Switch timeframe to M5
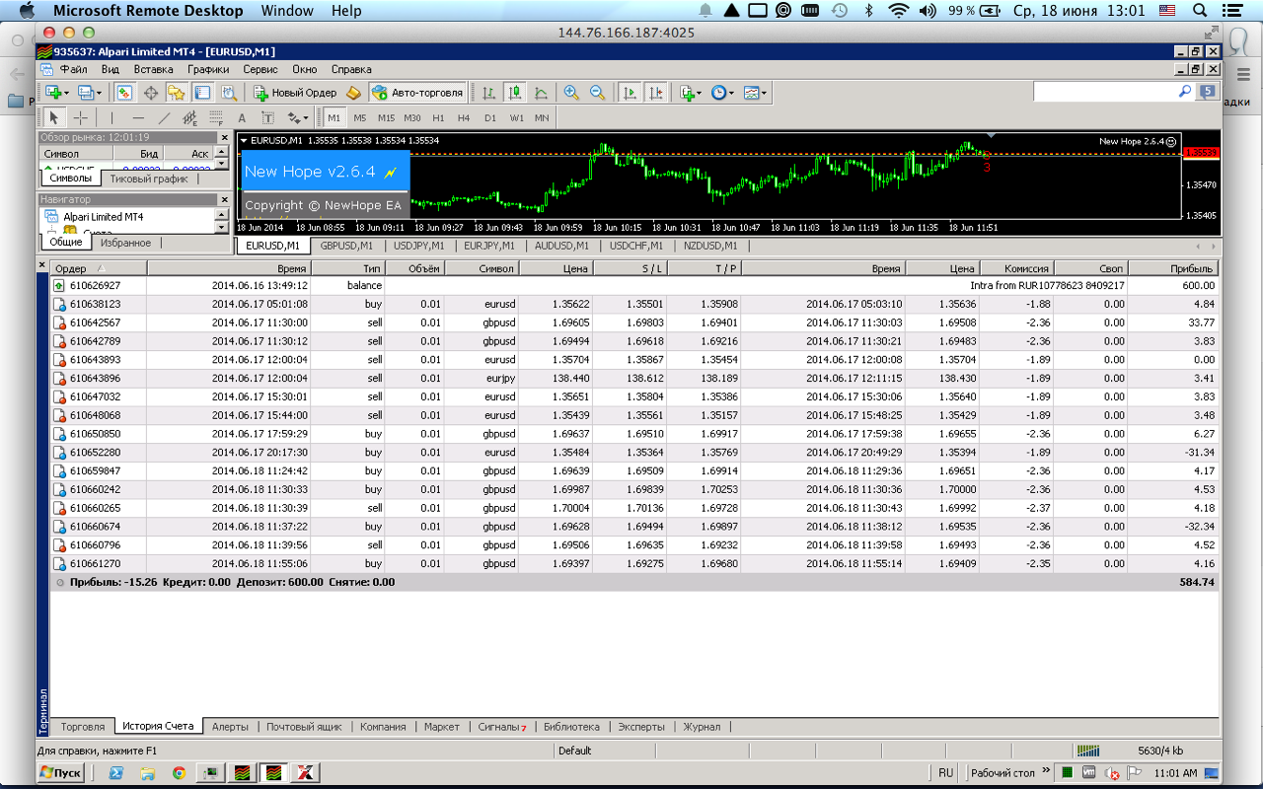 pyautogui.click(x=360, y=118)
